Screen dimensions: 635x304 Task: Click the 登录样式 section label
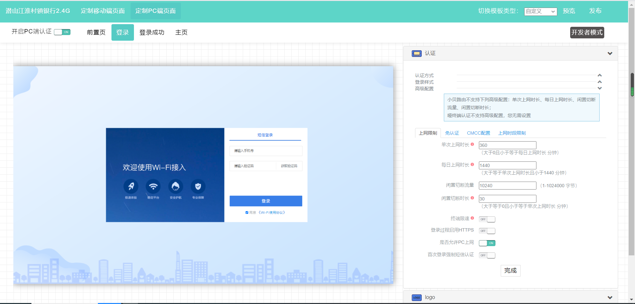pos(424,82)
